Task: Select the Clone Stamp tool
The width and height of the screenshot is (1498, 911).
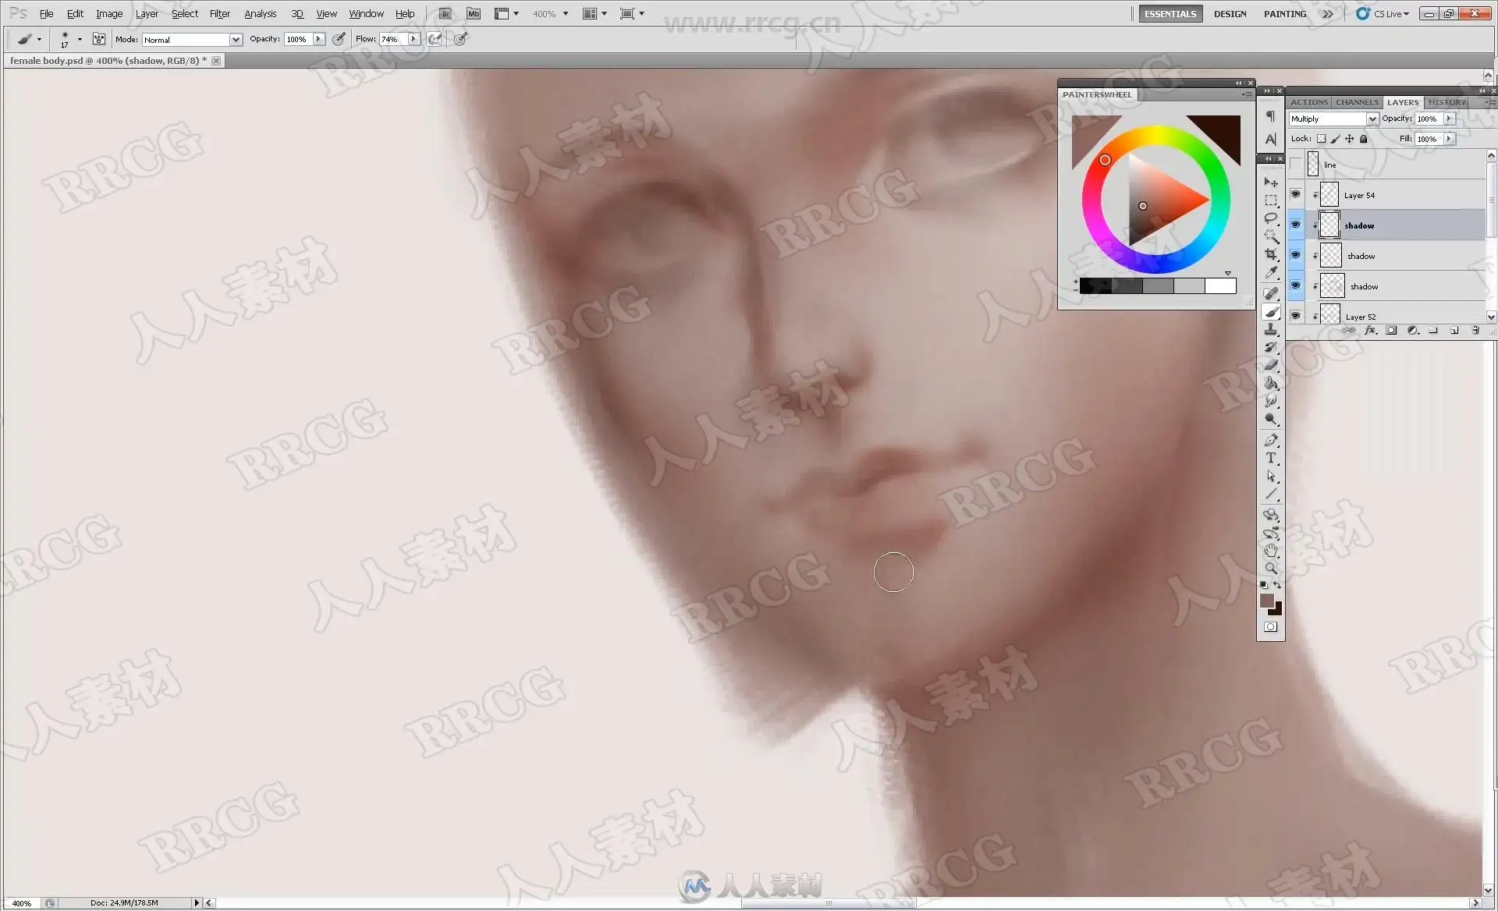Action: tap(1271, 329)
